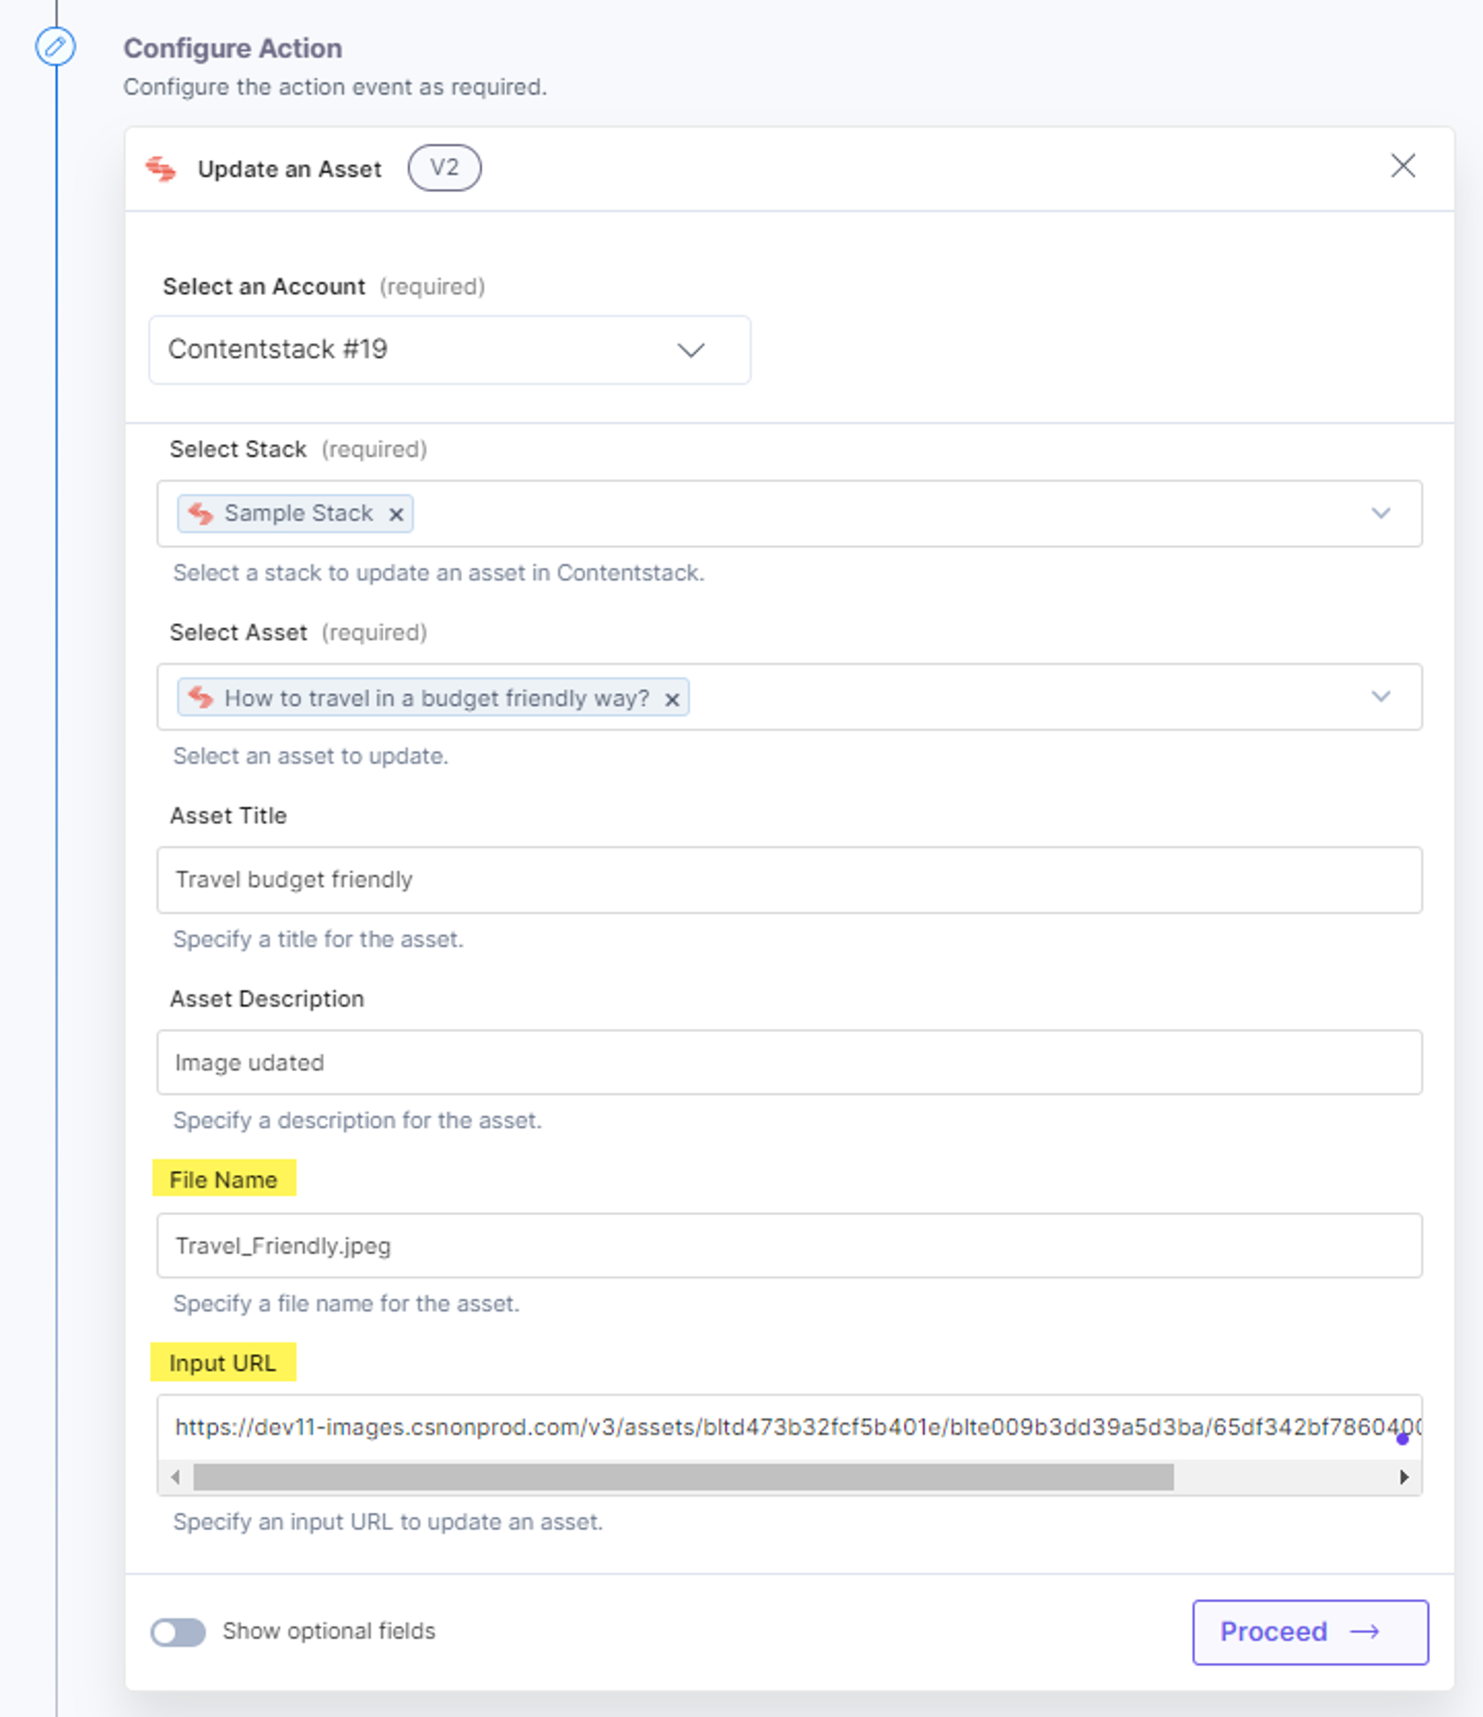The width and height of the screenshot is (1483, 1717).
Task: Click the Asset Description input field
Action: (789, 1062)
